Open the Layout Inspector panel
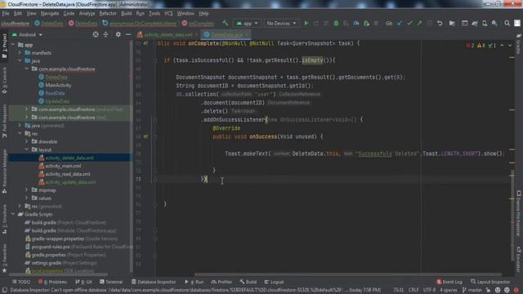The height and width of the screenshot is (294, 523). click(x=490, y=282)
